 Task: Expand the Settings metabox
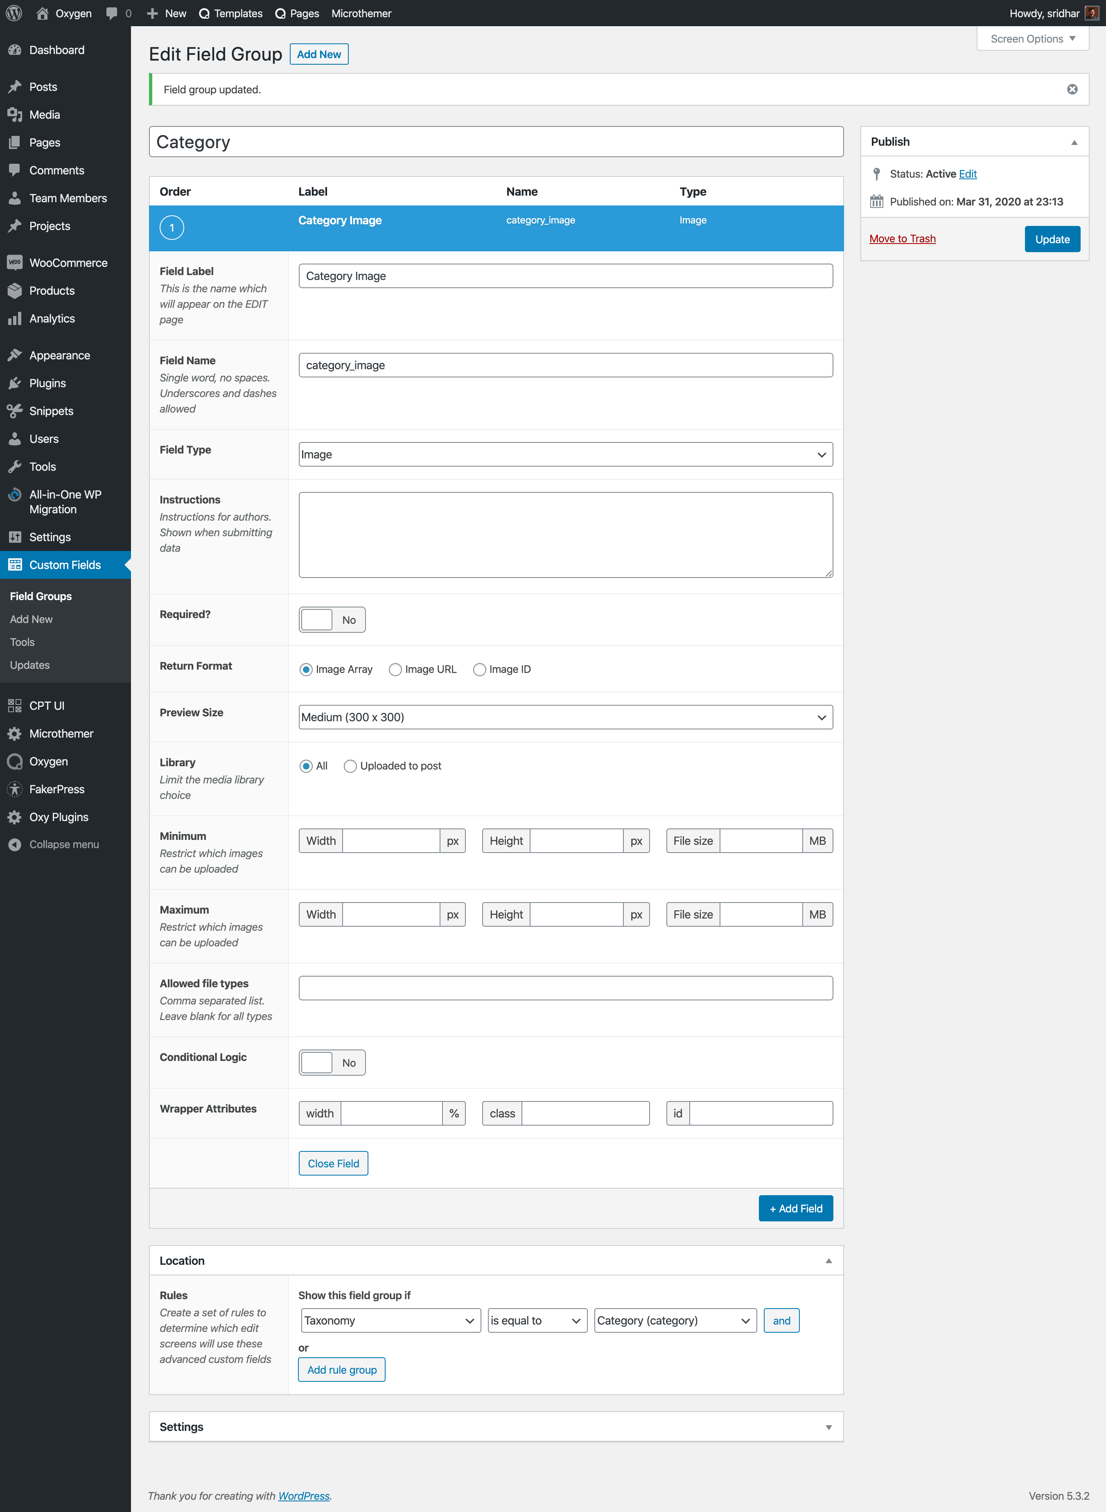point(828,1428)
